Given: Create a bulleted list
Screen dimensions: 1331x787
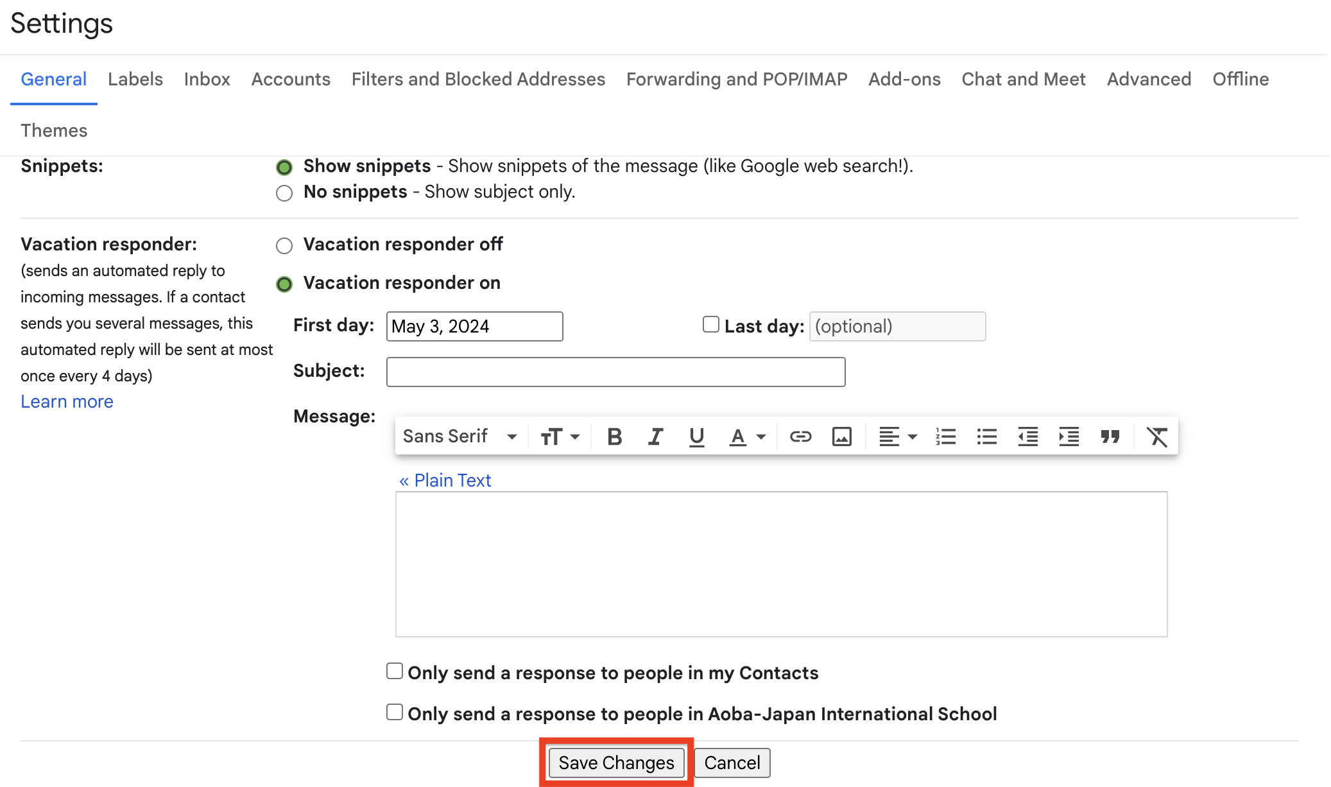Looking at the screenshot, I should point(986,437).
